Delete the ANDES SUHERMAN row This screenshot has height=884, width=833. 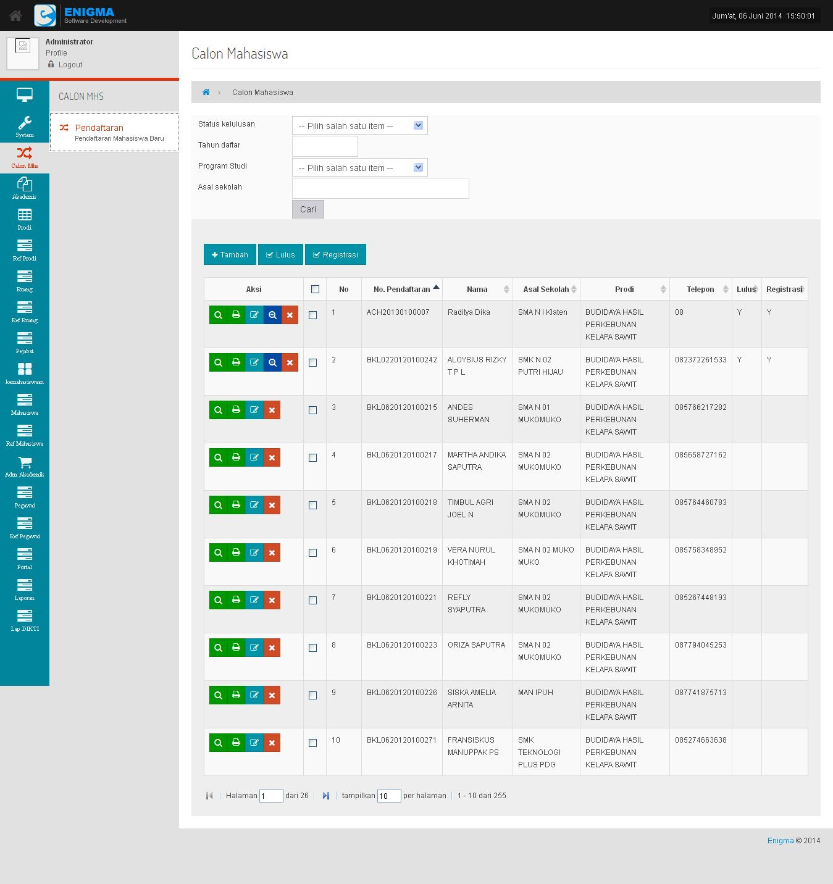click(272, 410)
